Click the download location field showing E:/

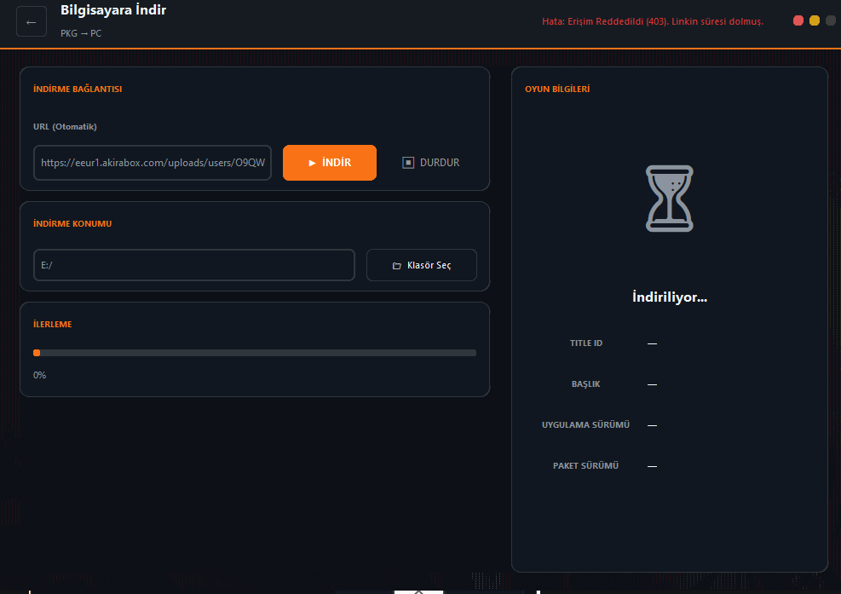(x=193, y=265)
